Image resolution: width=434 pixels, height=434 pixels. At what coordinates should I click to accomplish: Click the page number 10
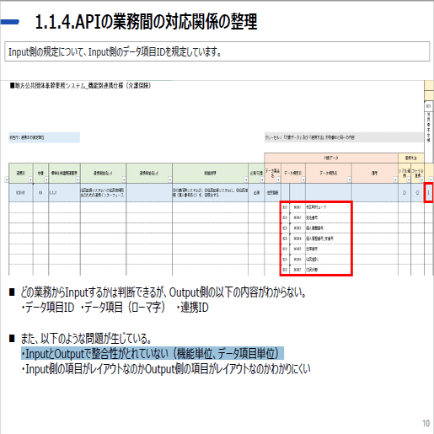426,423
